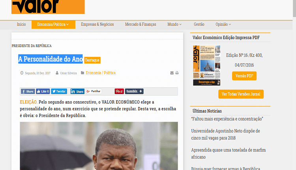Click the date Segunda, 18 Dez. 2017
296x170 pixels.
click(x=38, y=73)
